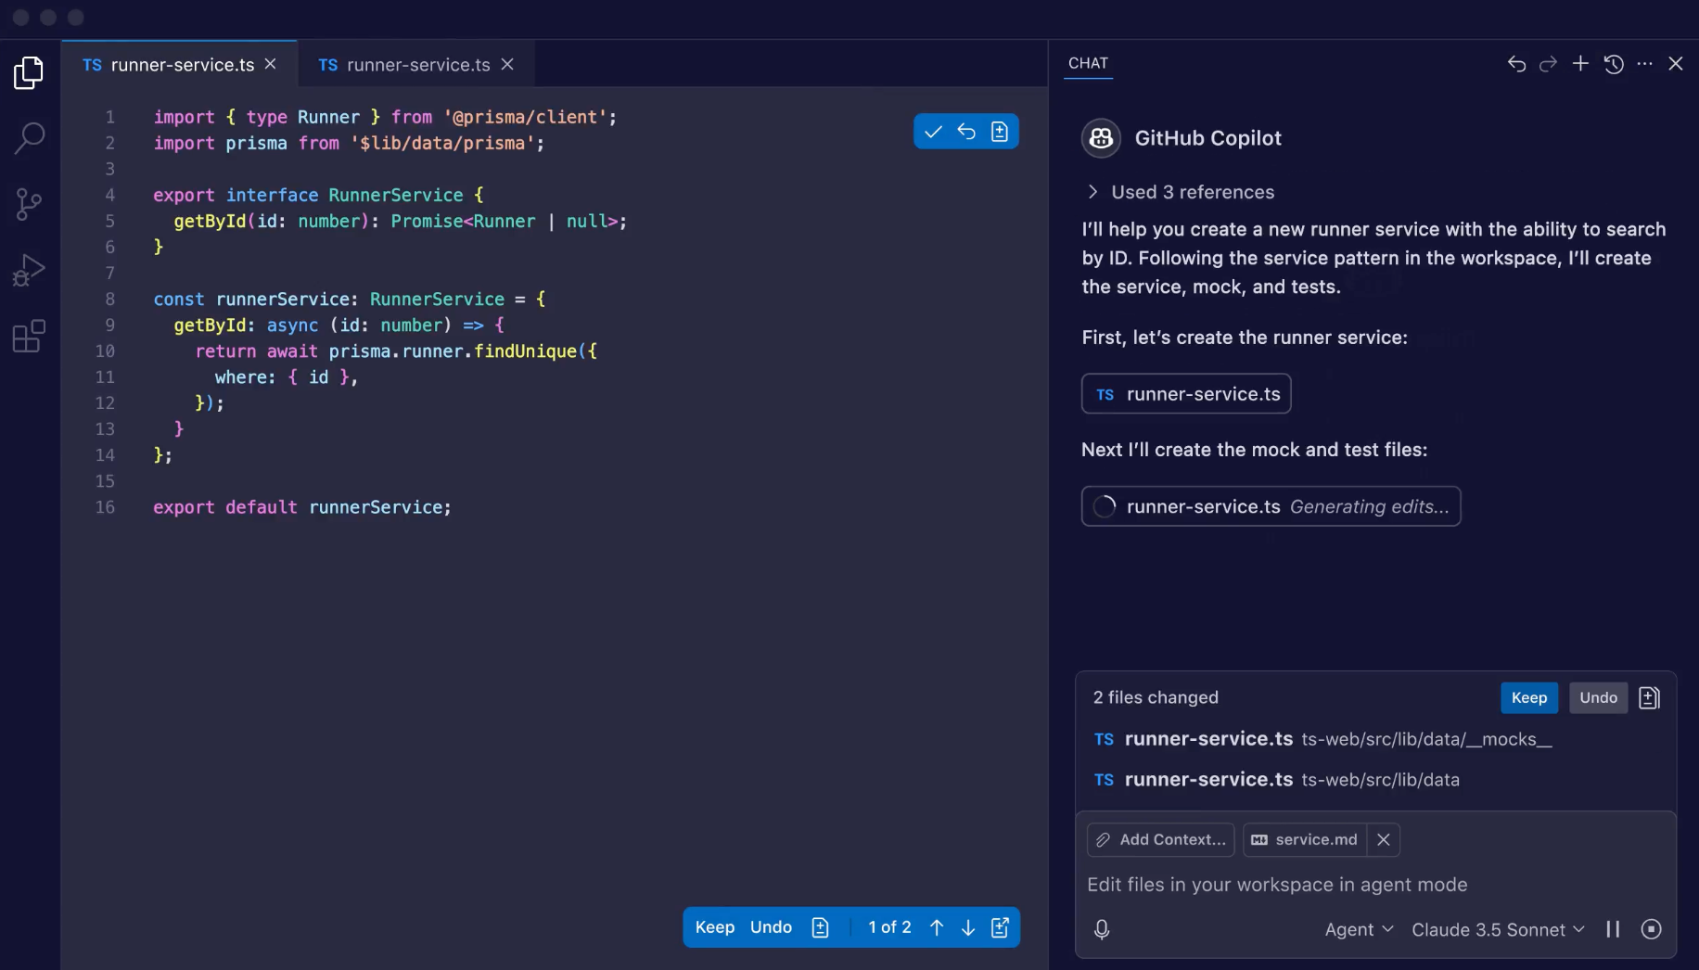
Task: Click the microphone voice input icon
Action: (1102, 929)
